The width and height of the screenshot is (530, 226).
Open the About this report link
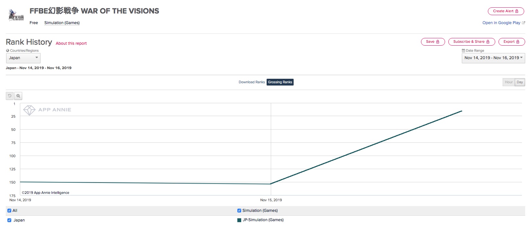click(x=71, y=43)
